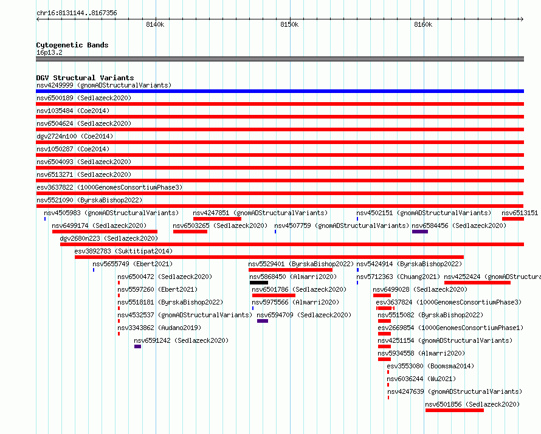Click nsv5712363 (Chuang2021) label
The height and width of the screenshot is (434, 541).
398,277
